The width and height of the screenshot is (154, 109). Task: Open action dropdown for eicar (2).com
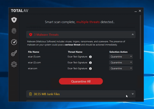(x=121, y=62)
